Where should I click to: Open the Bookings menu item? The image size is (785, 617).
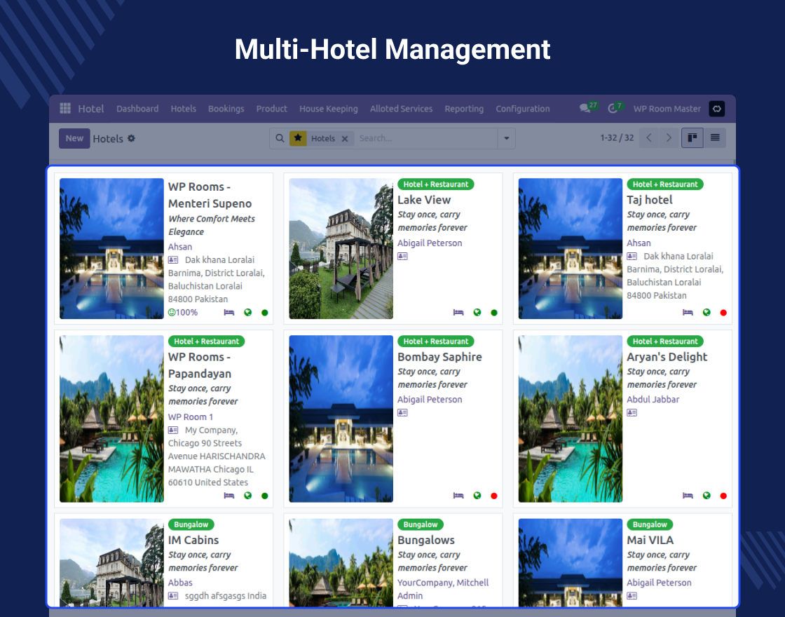pos(226,109)
